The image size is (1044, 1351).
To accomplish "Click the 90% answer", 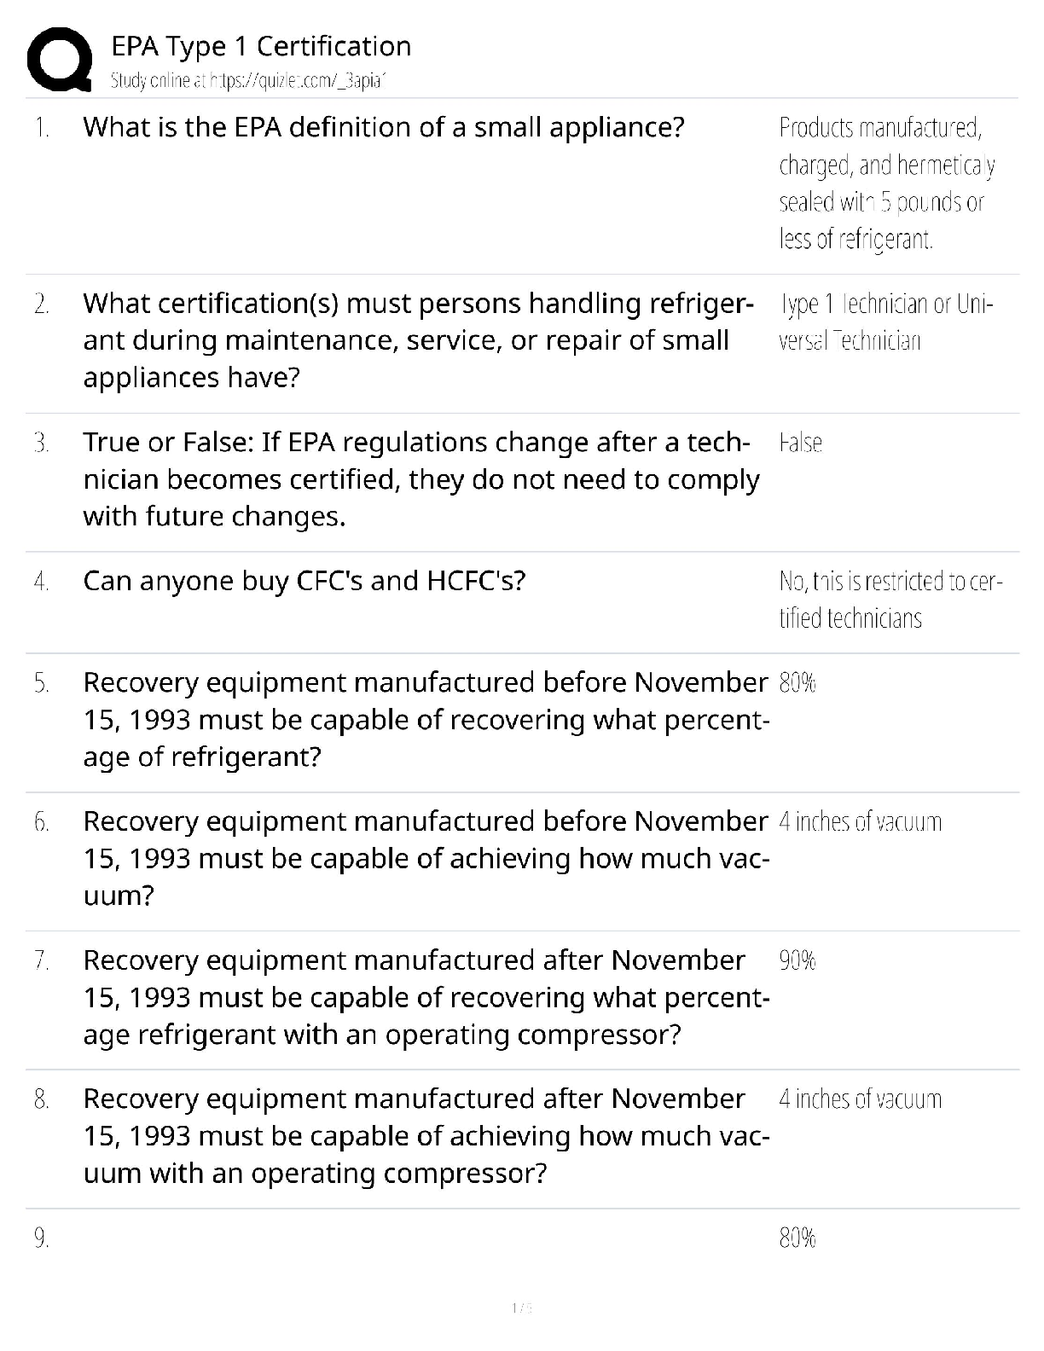I will [797, 961].
